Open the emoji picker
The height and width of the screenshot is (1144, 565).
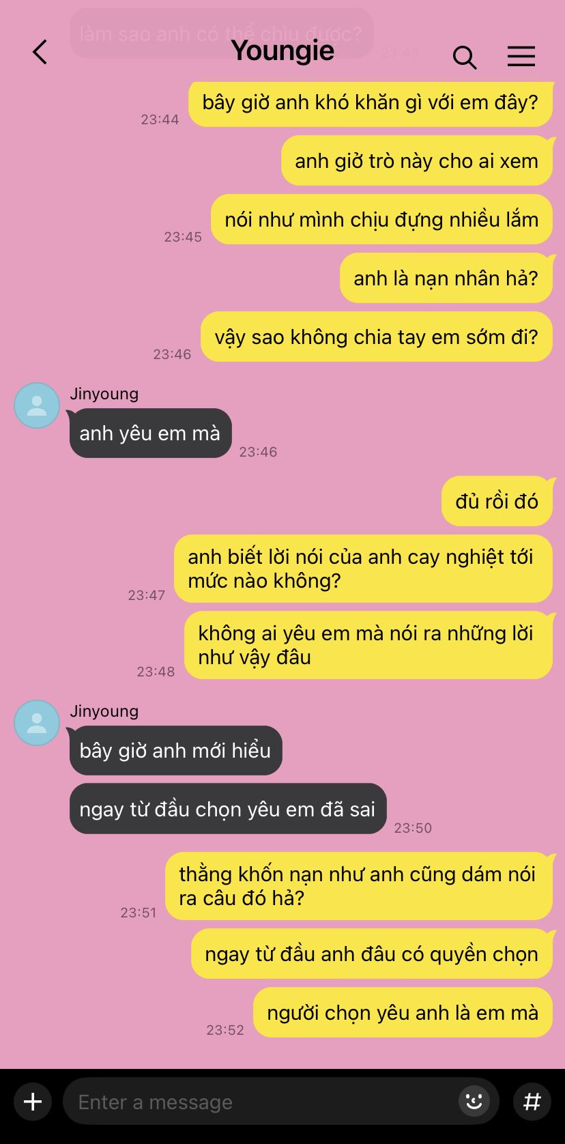pyautogui.click(x=474, y=1101)
